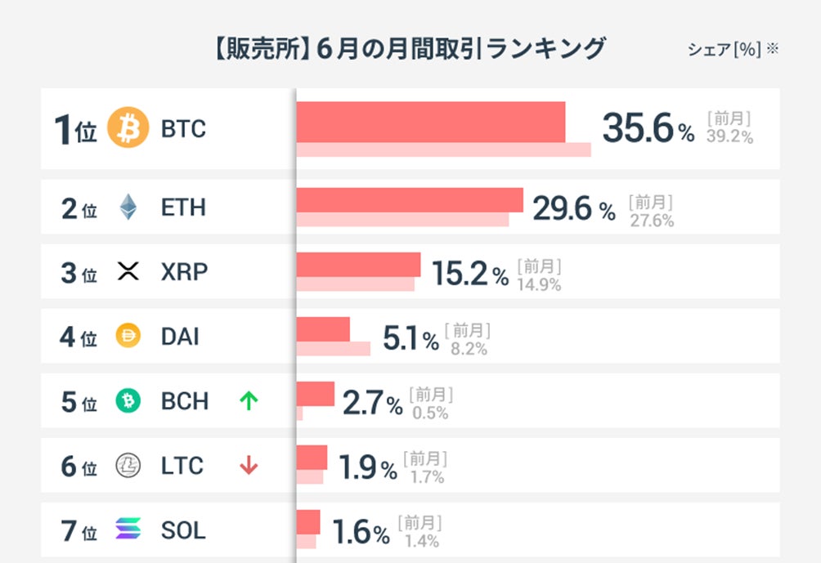The height and width of the screenshot is (563, 821).
Task: Click the BTC 35.6% dark red bar
Action: click(x=430, y=121)
